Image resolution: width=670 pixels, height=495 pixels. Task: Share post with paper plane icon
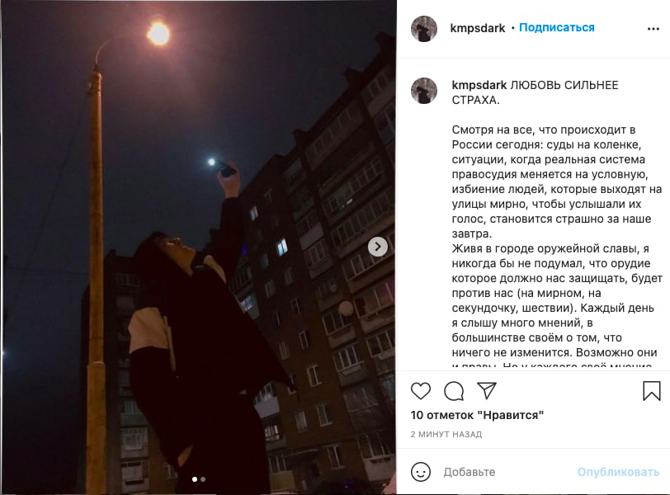point(486,391)
